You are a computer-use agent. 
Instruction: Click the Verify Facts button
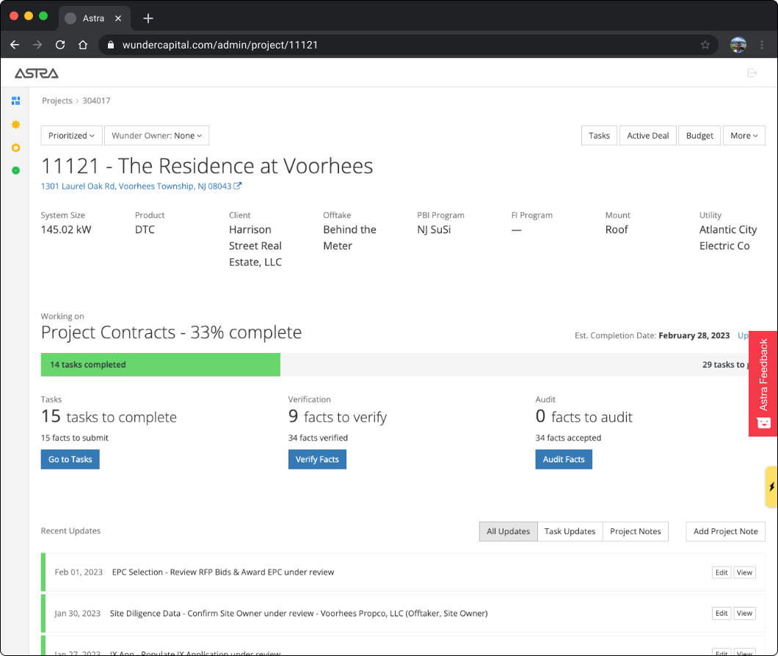(x=317, y=459)
